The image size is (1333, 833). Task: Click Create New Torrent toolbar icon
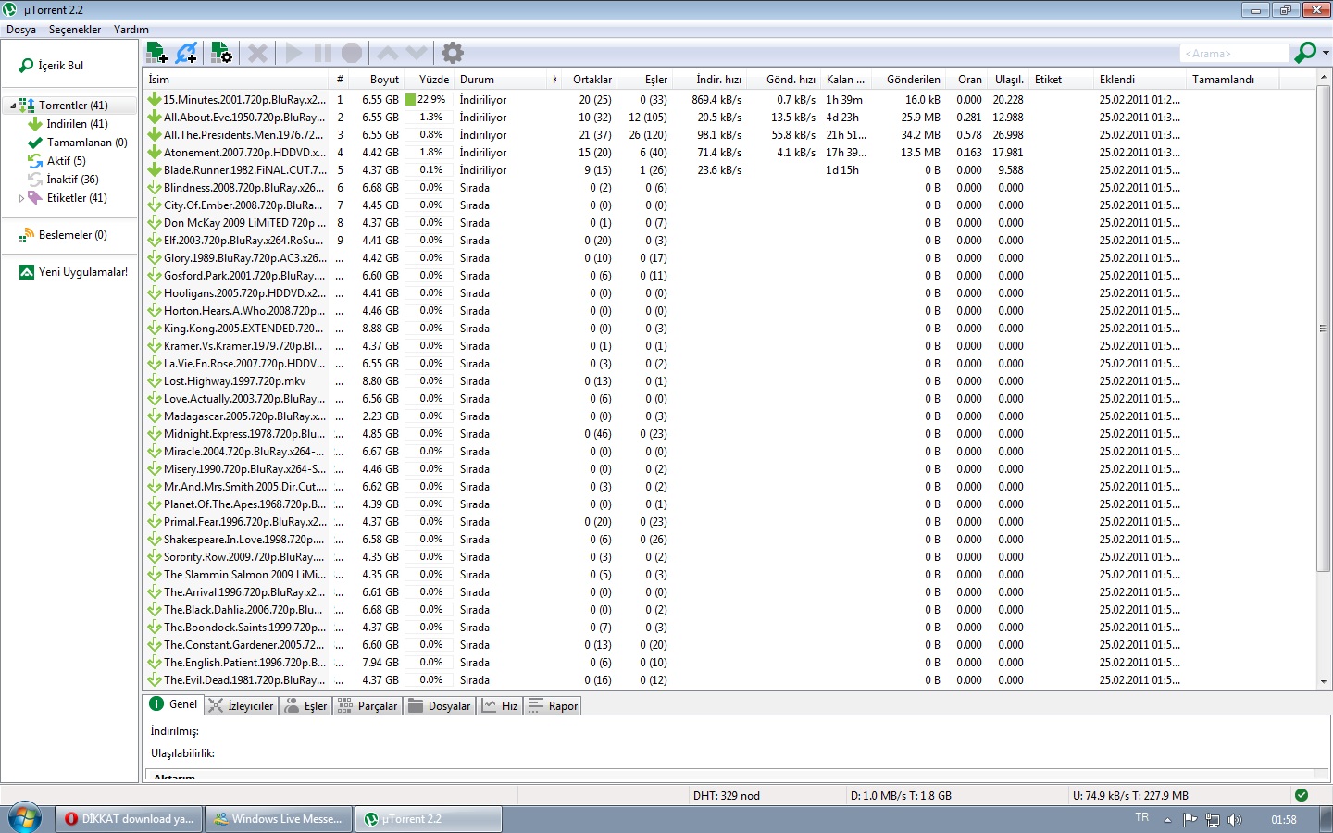[221, 53]
